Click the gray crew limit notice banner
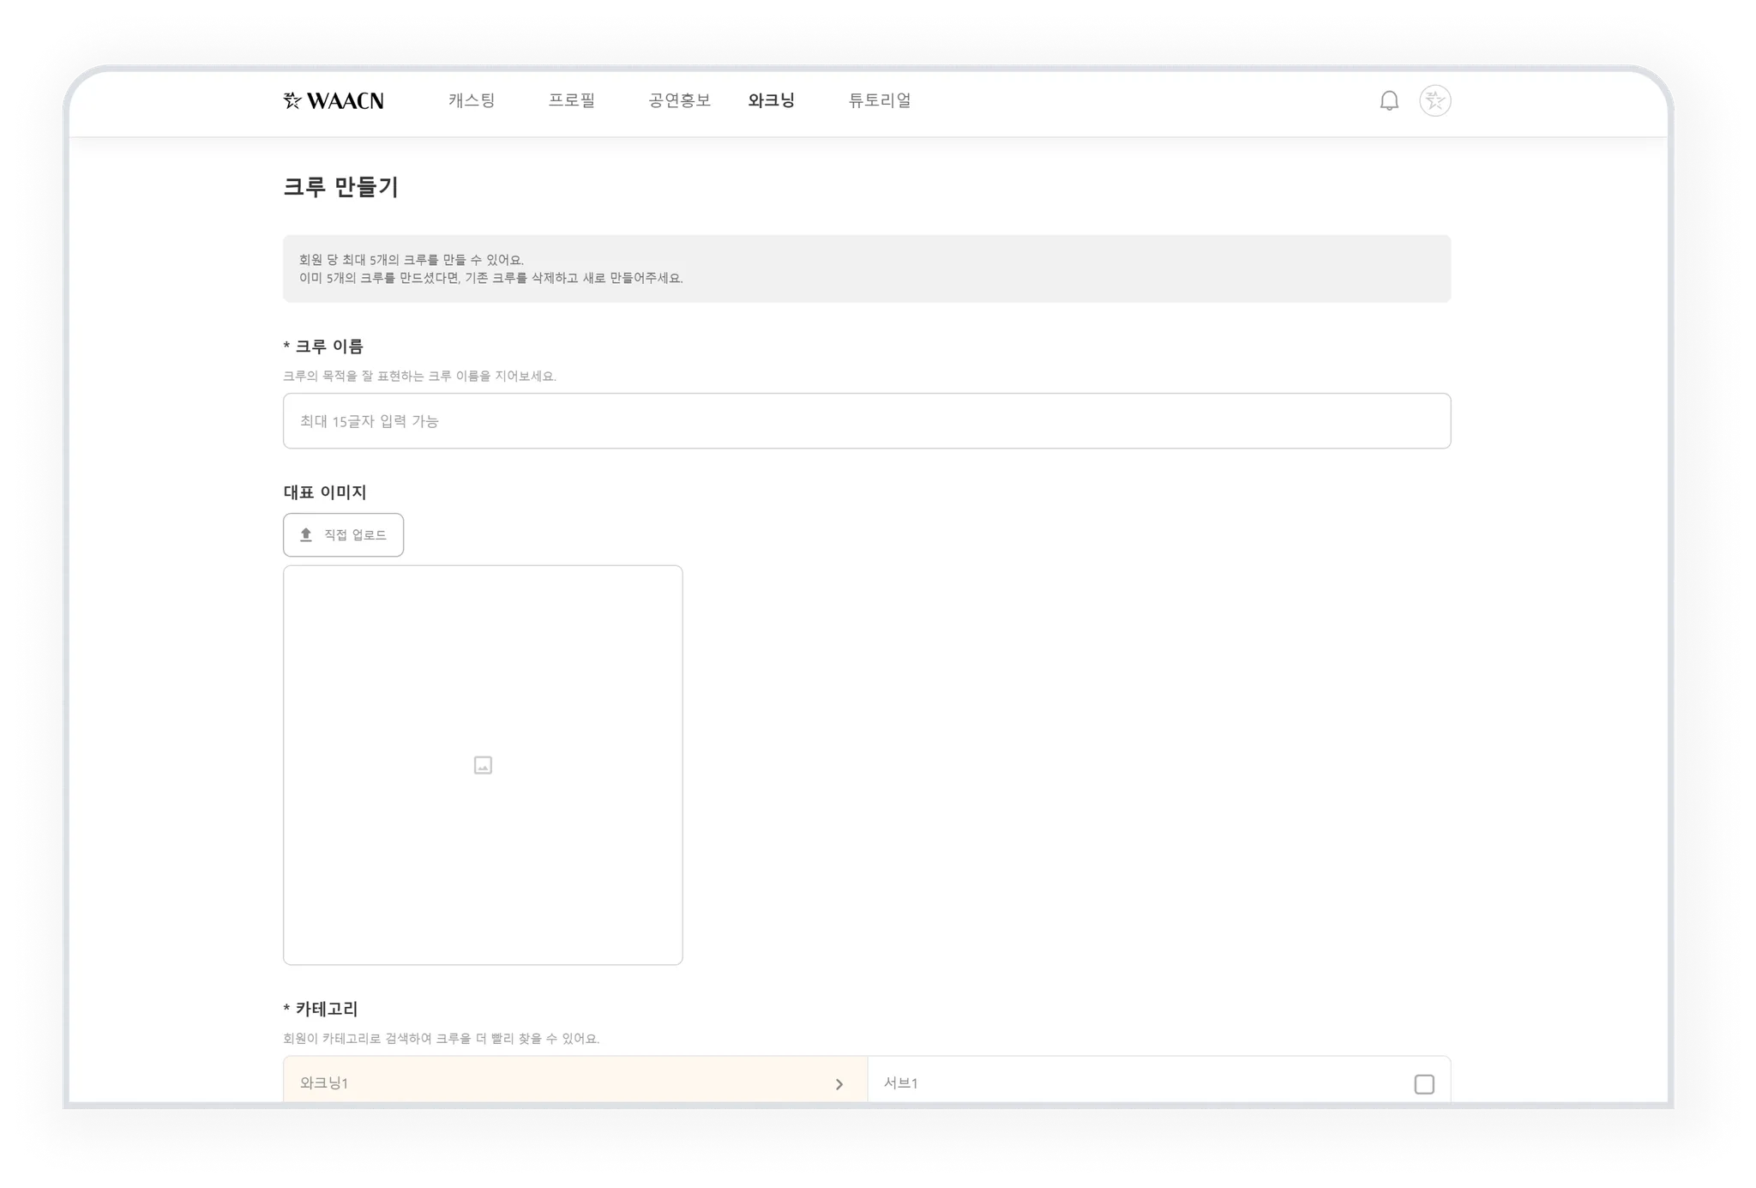Image resolution: width=1756 pixels, height=1188 pixels. (866, 268)
